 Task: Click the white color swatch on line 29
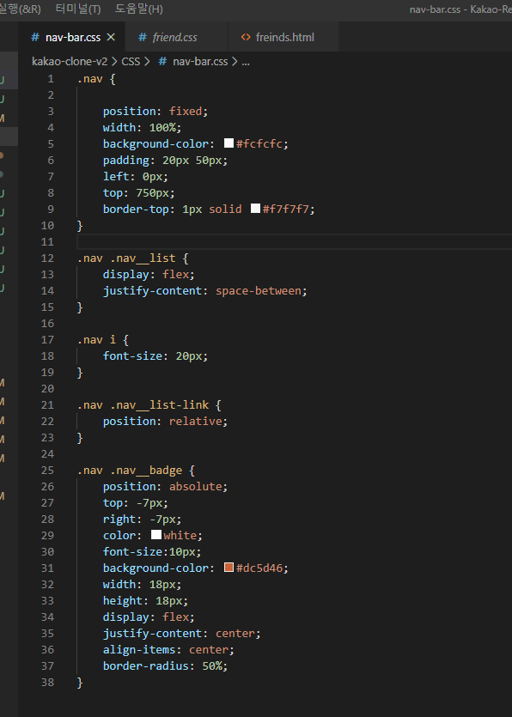[156, 535]
